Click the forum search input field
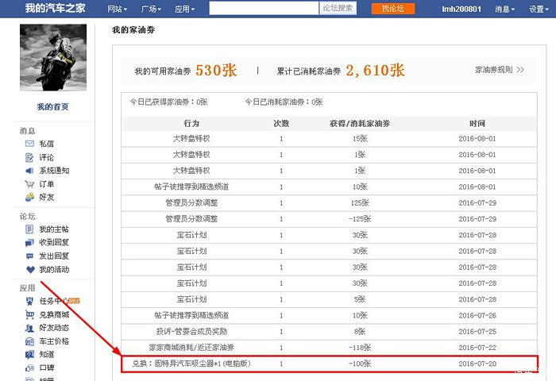Screen dimensions: 556x381 (264, 9)
